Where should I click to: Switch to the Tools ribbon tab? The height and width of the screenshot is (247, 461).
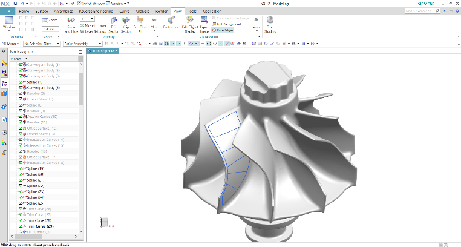[192, 11]
